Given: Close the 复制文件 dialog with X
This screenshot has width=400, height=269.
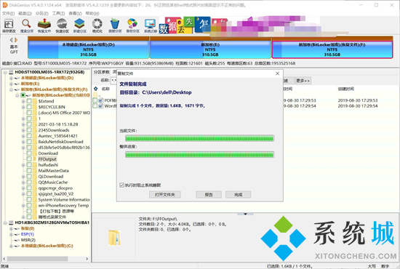Looking at the screenshot, I should click(x=278, y=73).
